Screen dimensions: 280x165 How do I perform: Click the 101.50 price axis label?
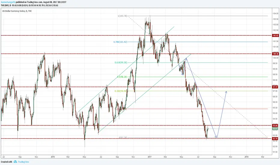point(275,41)
